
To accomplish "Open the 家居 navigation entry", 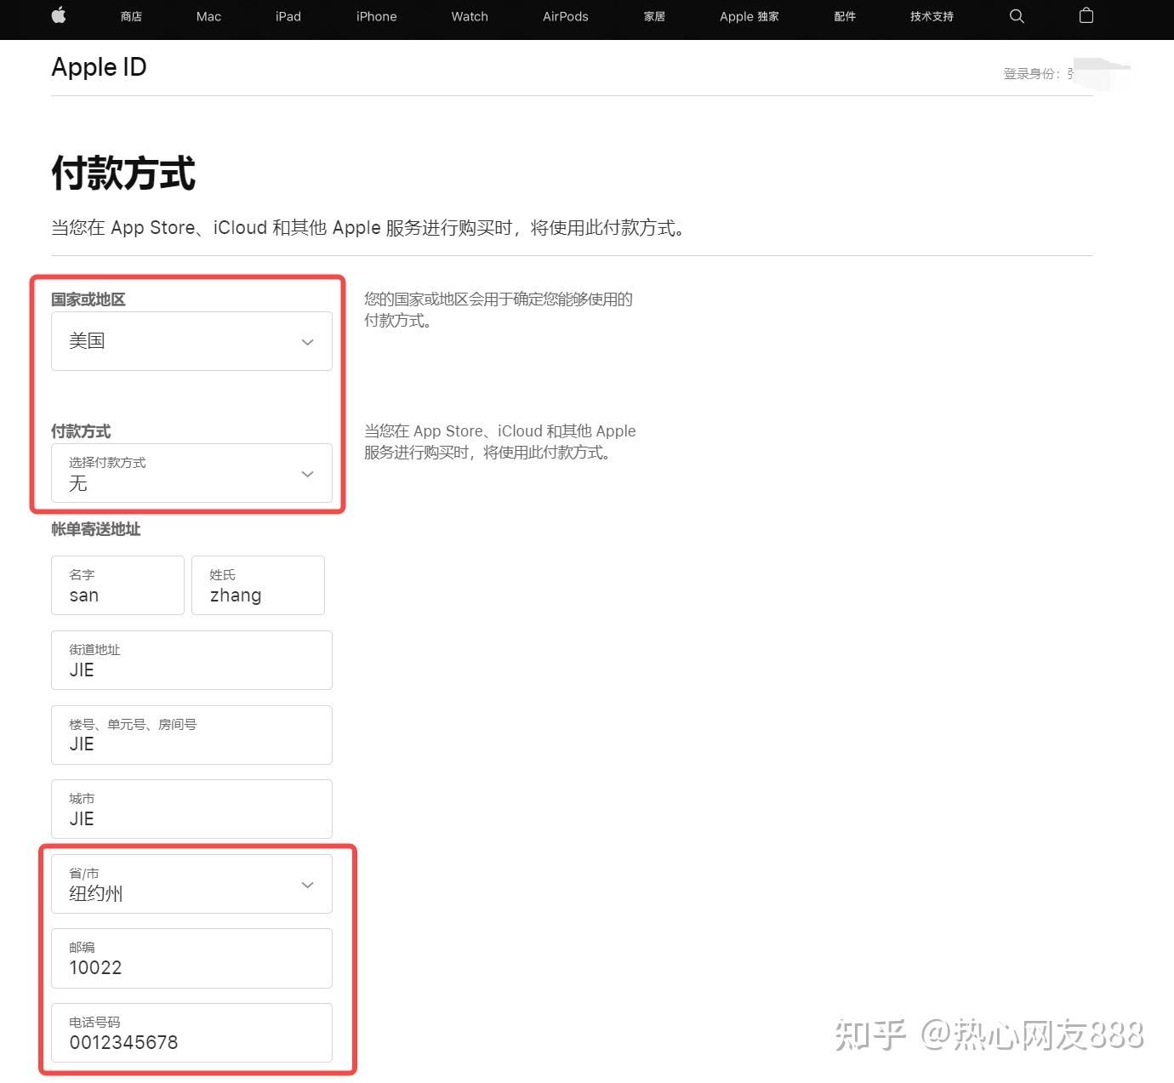I will (x=654, y=16).
